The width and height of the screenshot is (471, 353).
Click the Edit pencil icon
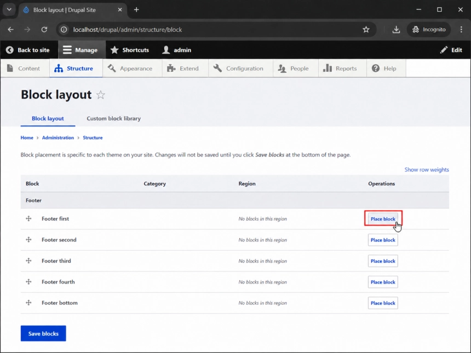(x=444, y=50)
